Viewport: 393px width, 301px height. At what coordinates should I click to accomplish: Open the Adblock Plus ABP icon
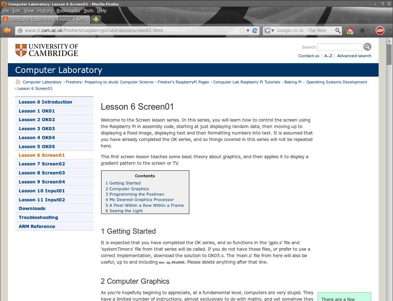coord(380,31)
